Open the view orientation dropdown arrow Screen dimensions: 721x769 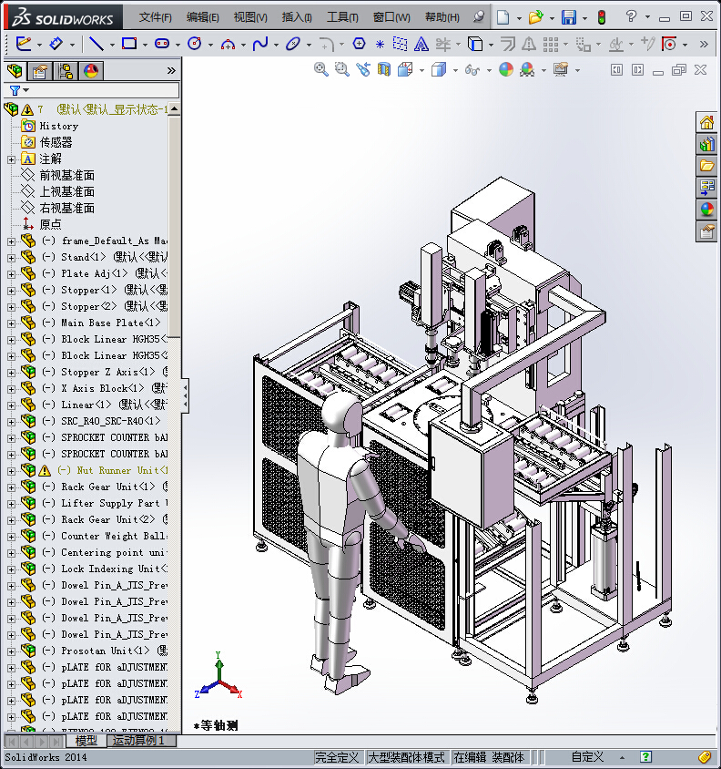coord(422,71)
